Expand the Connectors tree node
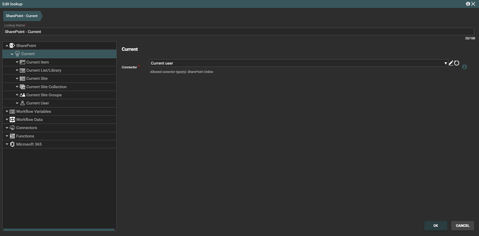The image size is (479, 236). (7, 128)
